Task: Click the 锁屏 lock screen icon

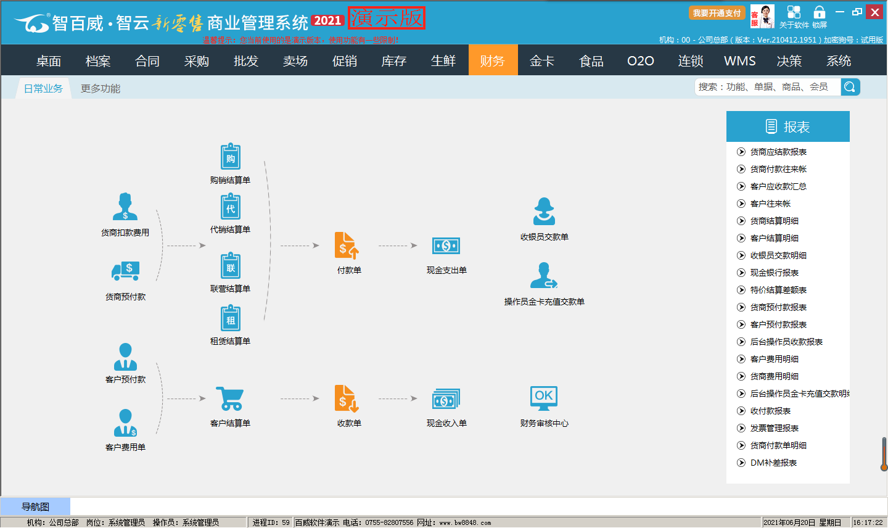Action: pos(819,13)
